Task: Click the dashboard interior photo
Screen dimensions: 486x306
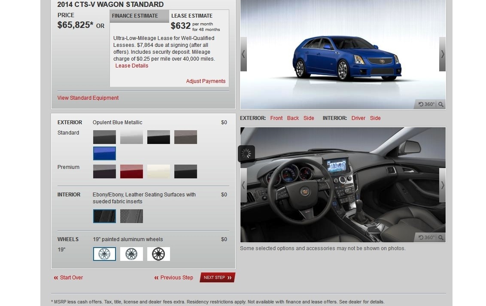Action: pos(343,185)
